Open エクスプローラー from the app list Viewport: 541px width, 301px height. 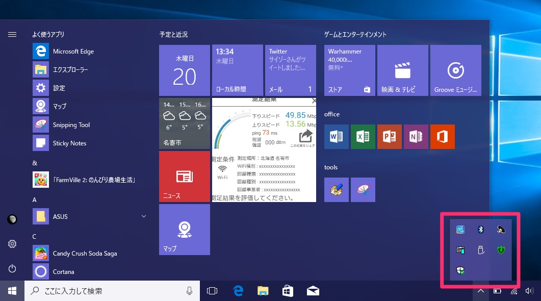pos(90,69)
